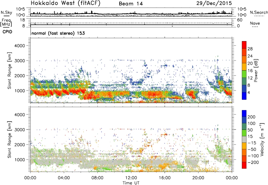The image size is (268, 185).
Task: Click the '50' velocity color bar value
Action: [250, 130]
